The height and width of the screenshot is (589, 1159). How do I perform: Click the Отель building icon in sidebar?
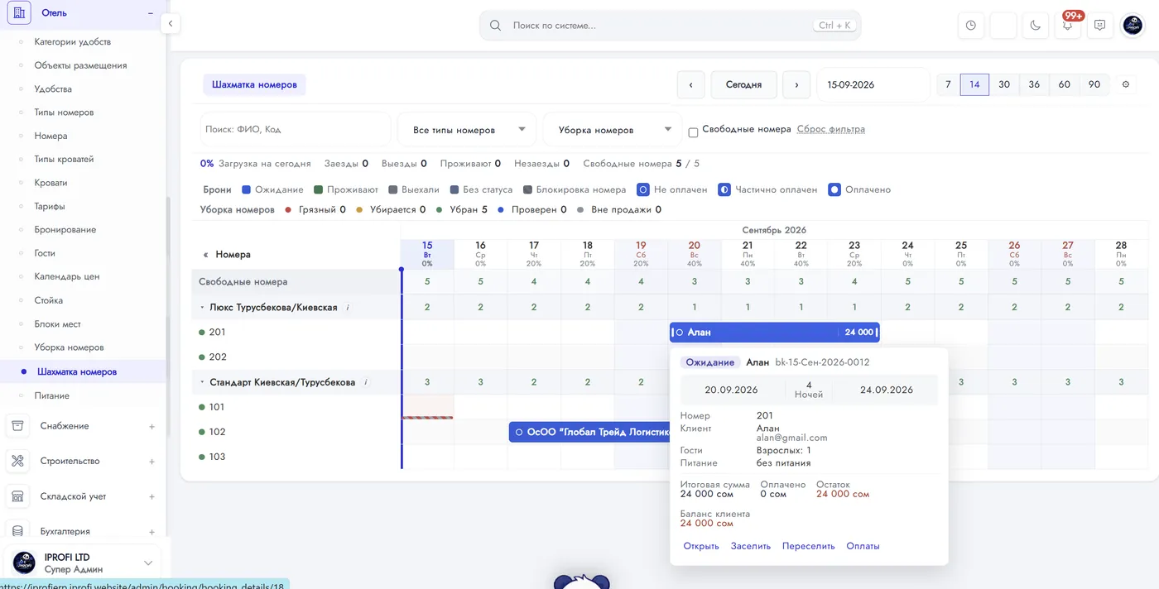18,13
